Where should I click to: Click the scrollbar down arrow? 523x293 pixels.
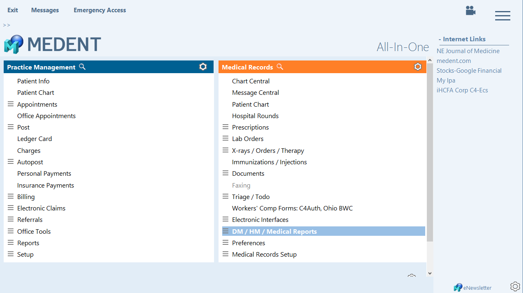(430, 273)
